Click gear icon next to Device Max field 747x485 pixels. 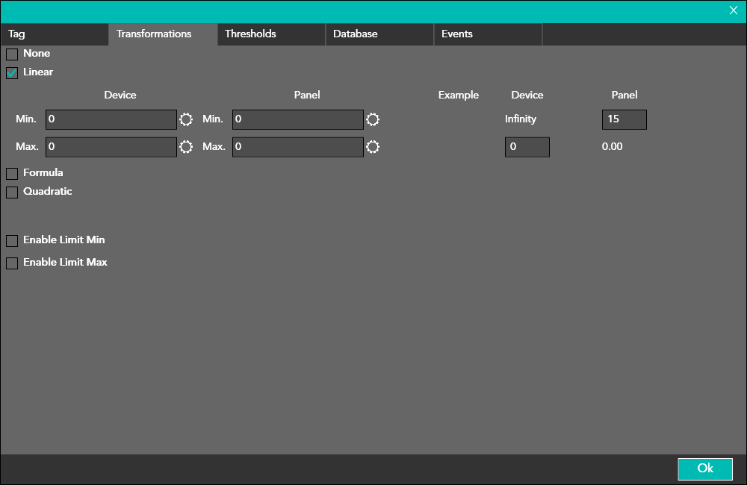pyautogui.click(x=186, y=147)
